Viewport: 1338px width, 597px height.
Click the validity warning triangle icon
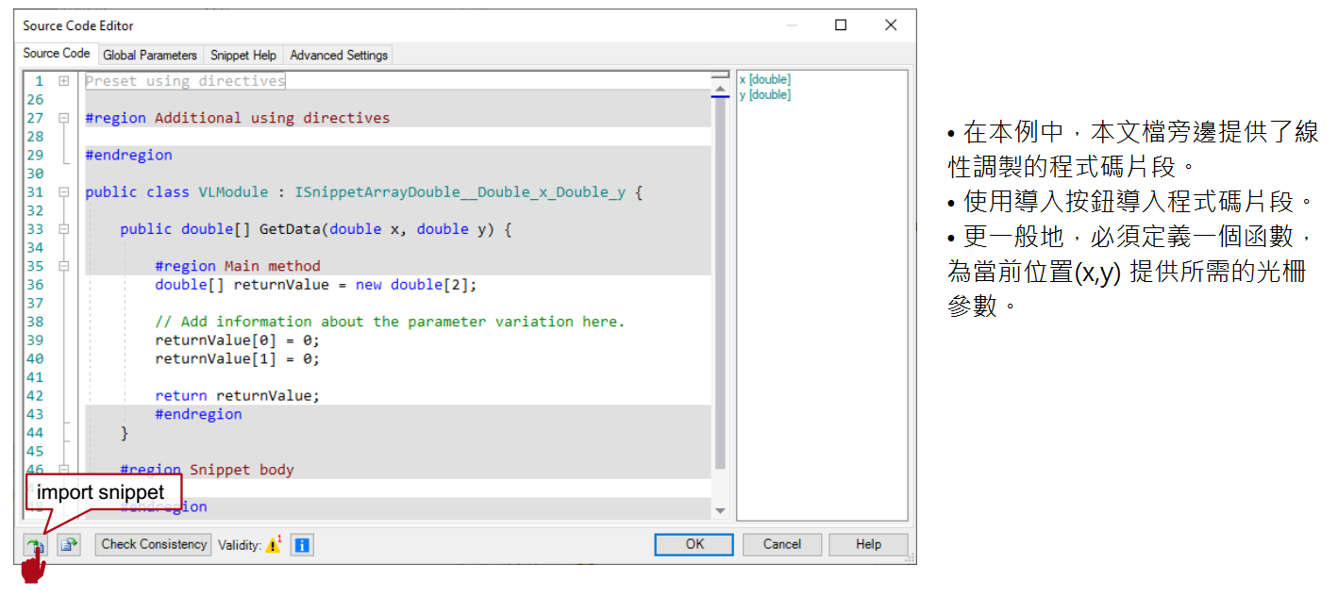pyautogui.click(x=273, y=544)
